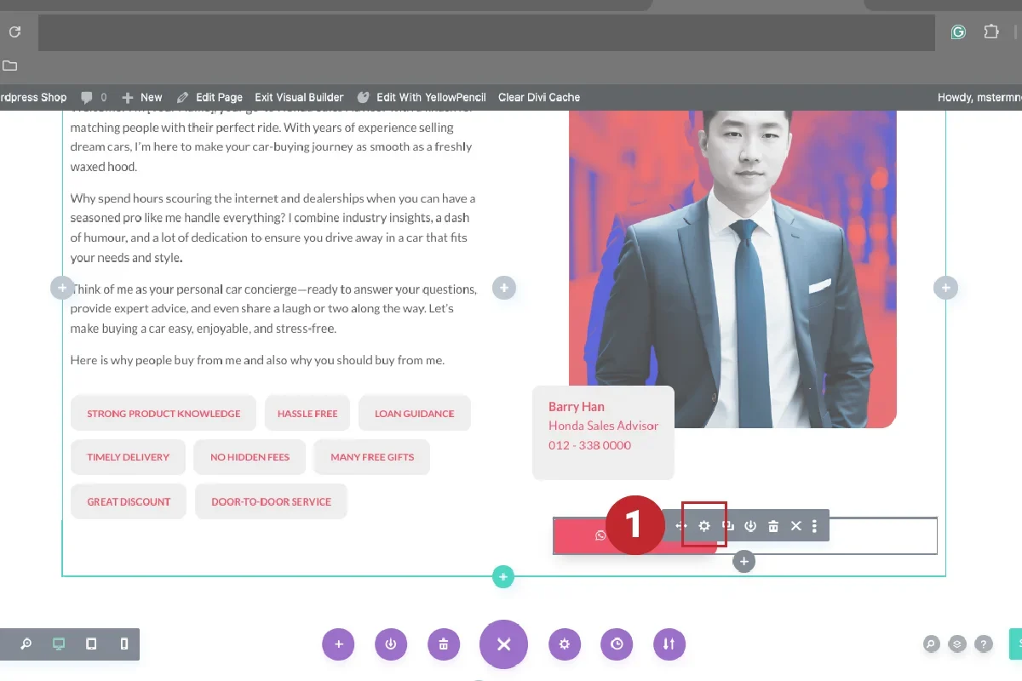This screenshot has width=1022, height=681.
Task: Open the layers view icon
Action: [956, 644]
